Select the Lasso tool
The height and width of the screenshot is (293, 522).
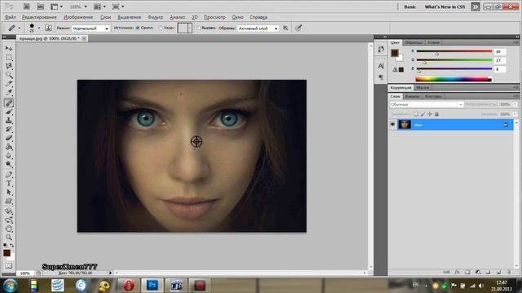click(x=9, y=66)
